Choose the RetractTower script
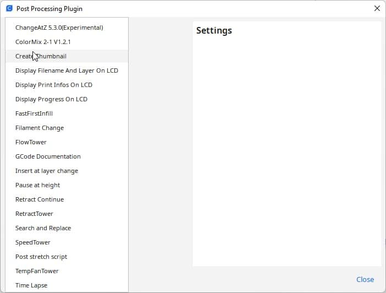 click(34, 214)
